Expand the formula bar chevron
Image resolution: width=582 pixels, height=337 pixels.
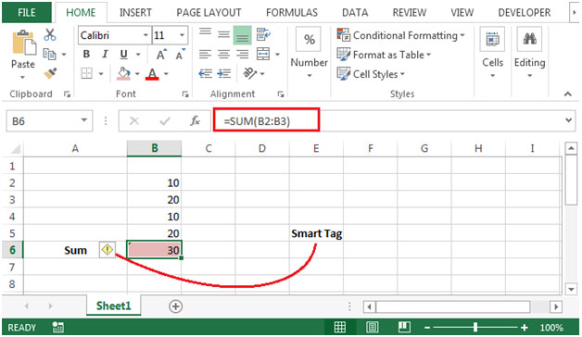tap(569, 120)
